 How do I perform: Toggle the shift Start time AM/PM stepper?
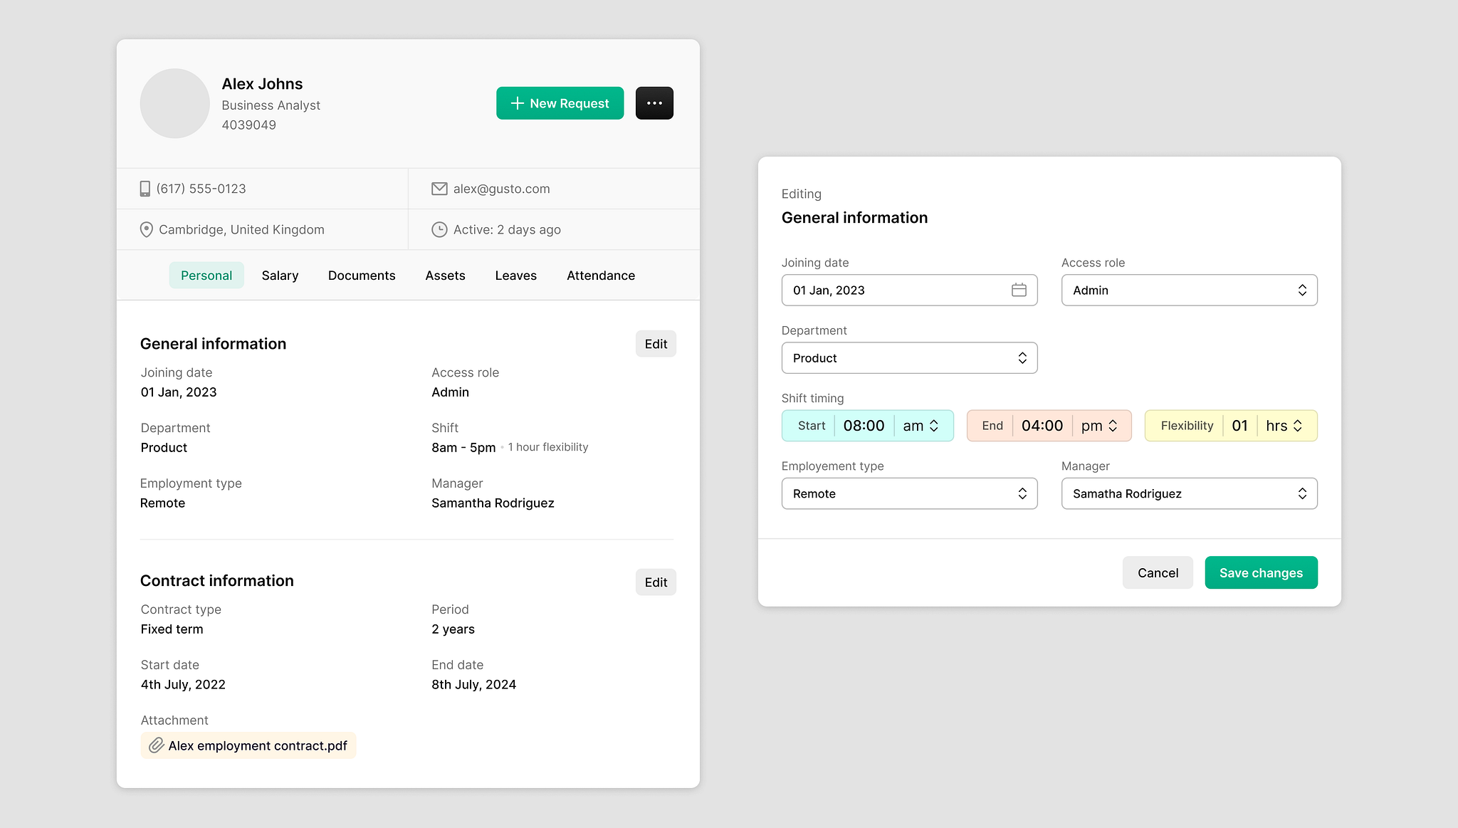coord(933,425)
